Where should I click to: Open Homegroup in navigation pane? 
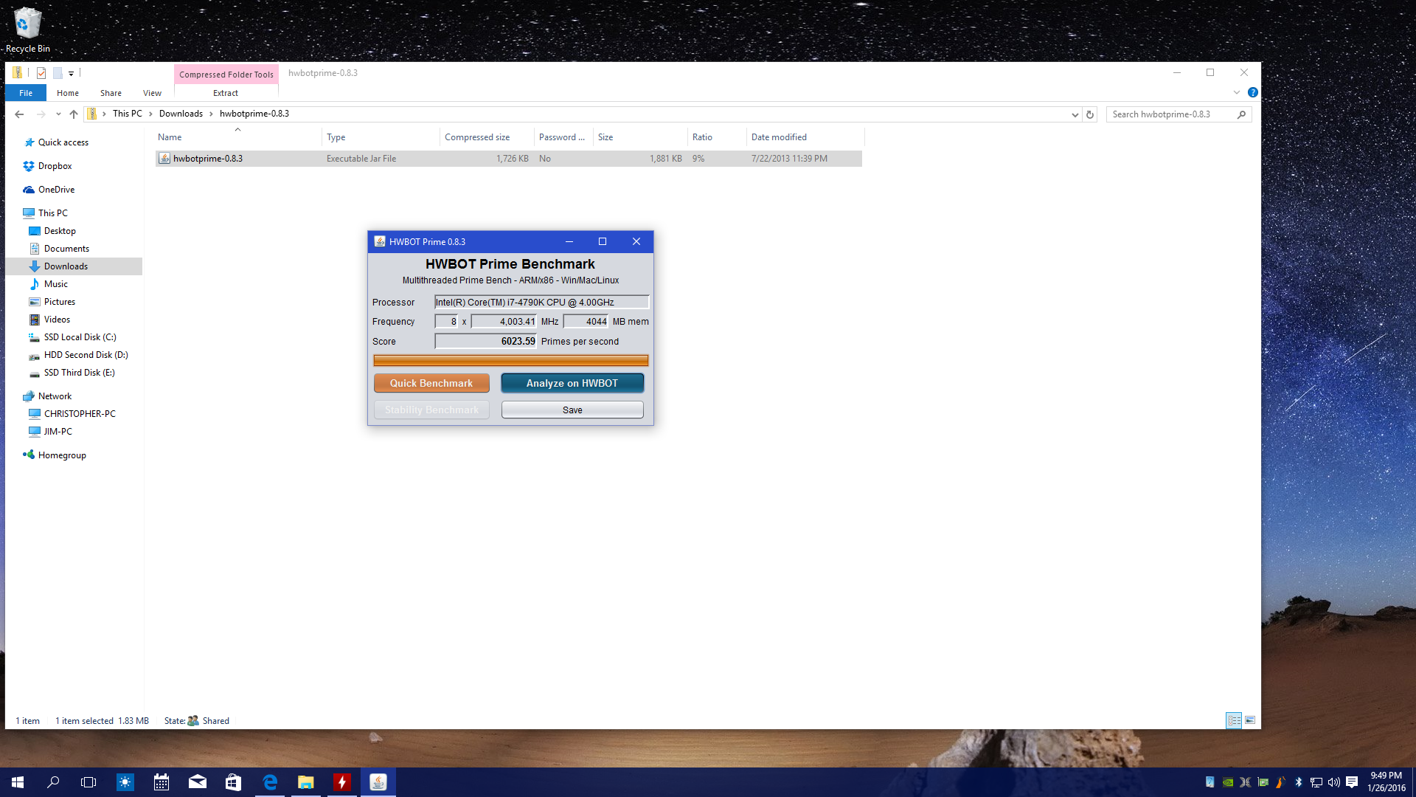click(x=62, y=455)
